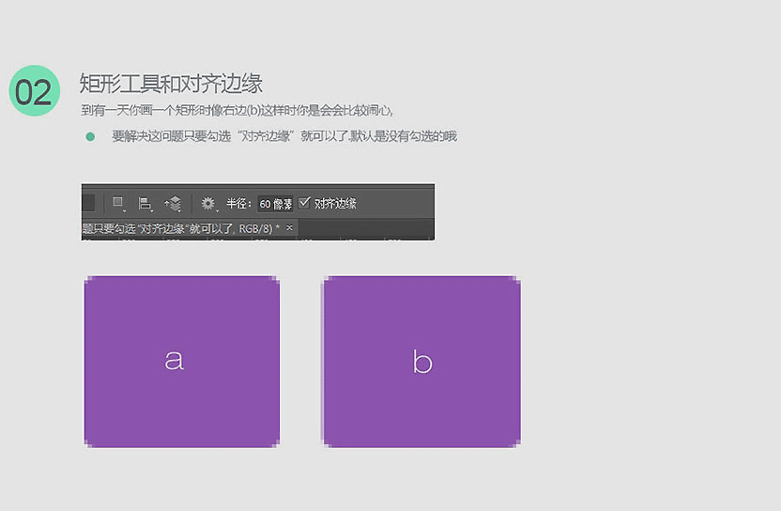Viewport: 781px width, 511px height.
Task: Open the path arrangement layers icon
Action: 173,204
